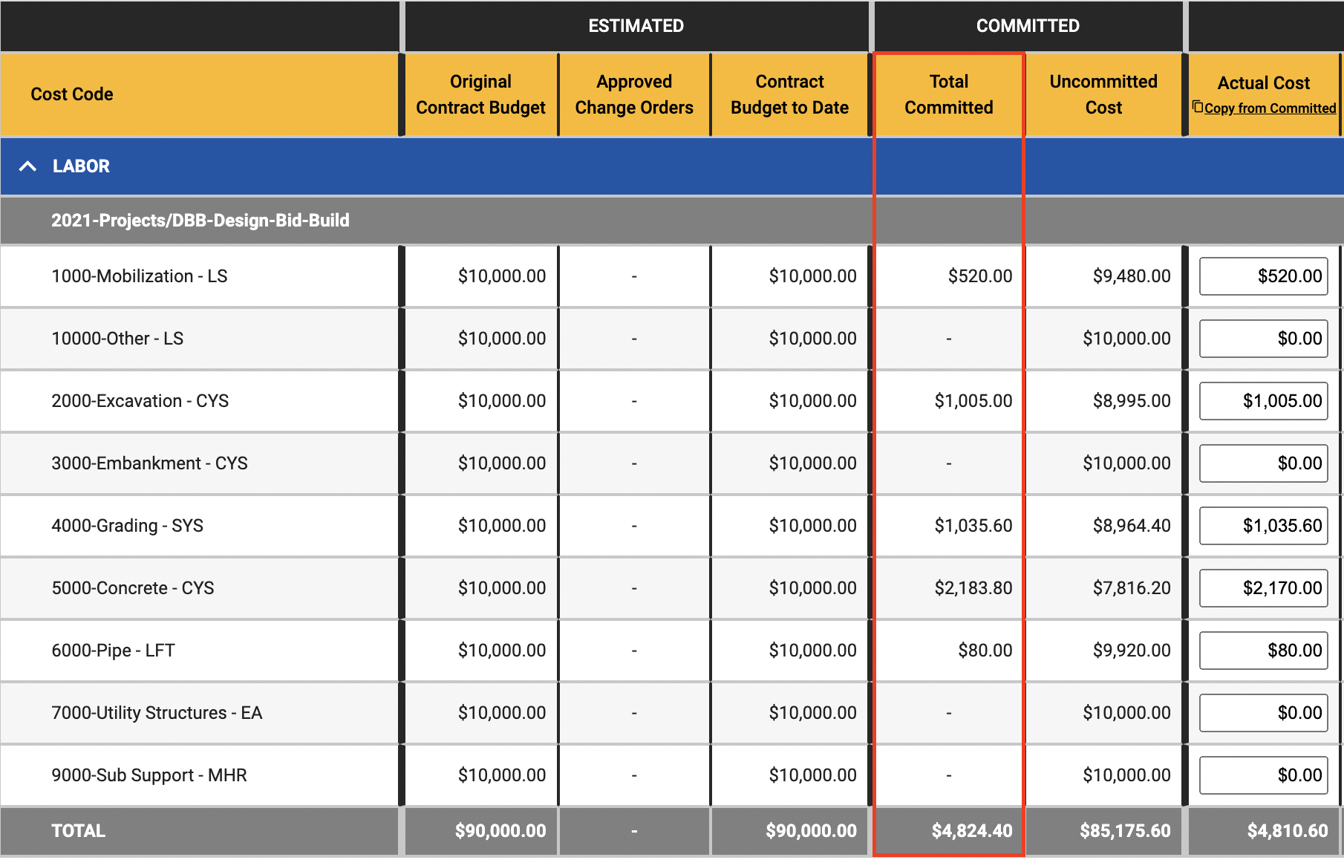Collapse the LABOR section chevron
The width and height of the screenshot is (1344, 860).
point(27,166)
